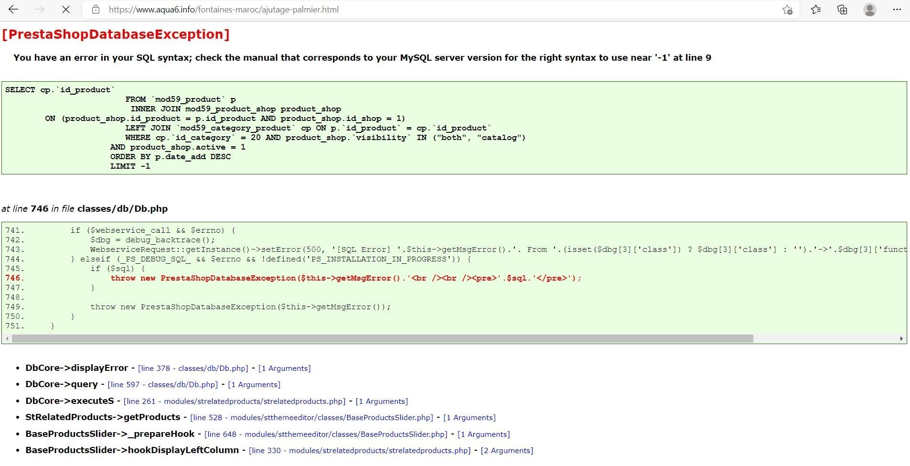Click the 'INNER JOIN mod59_product_shop' SQL line
Image resolution: width=910 pixels, height=466 pixels.
tap(236, 109)
